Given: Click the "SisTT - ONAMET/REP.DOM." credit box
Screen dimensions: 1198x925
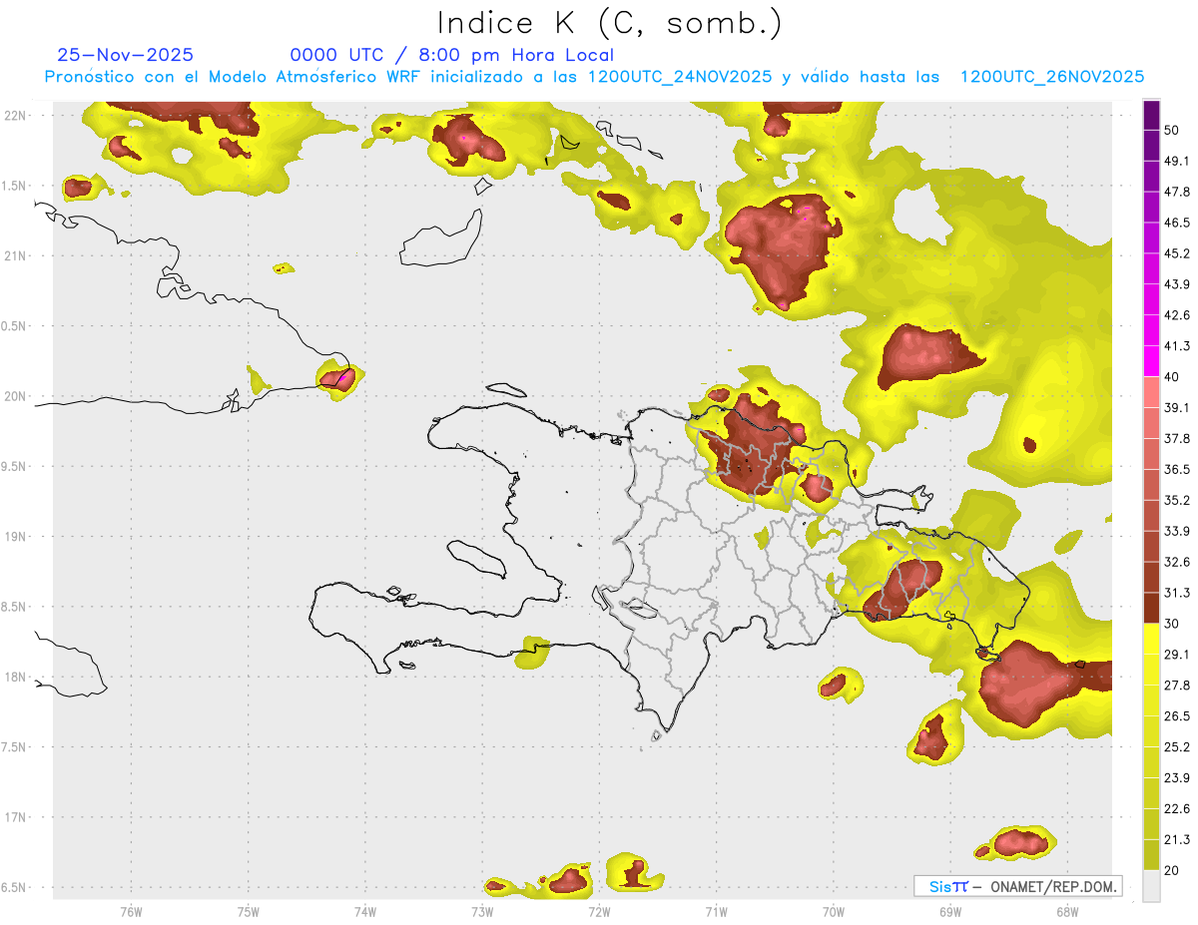Looking at the screenshot, I should point(1017,886).
